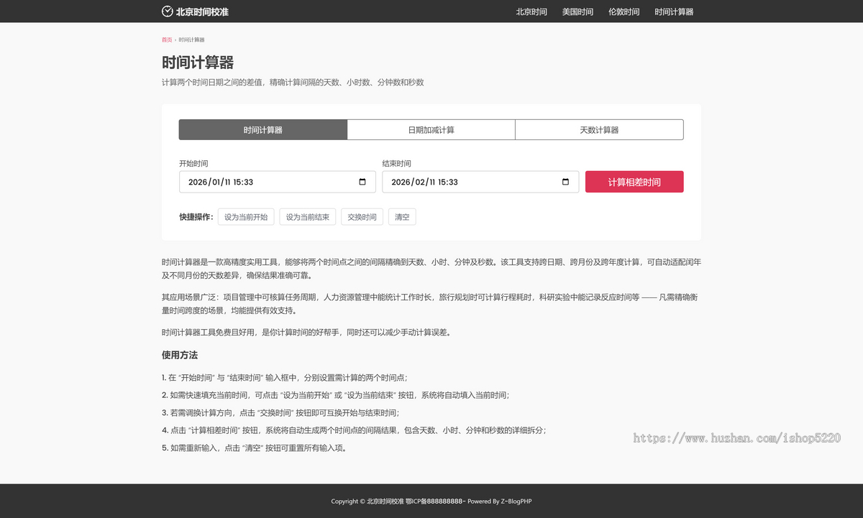Screen dimensions: 863x518
Task: Click the 快捷操作 label
Action: click(x=196, y=217)
